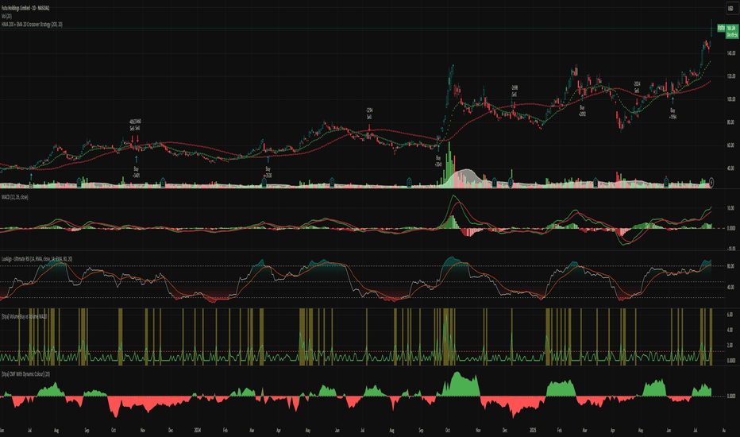Select the Vol (20) indicator legend
Screen dimensions: 740x437
[6, 16]
